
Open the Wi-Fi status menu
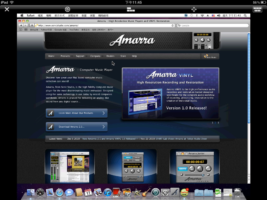pos(202,15)
